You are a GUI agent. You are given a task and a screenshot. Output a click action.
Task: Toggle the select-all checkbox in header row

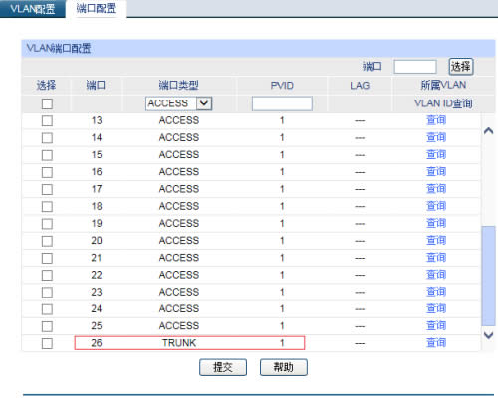pyautogui.click(x=47, y=103)
